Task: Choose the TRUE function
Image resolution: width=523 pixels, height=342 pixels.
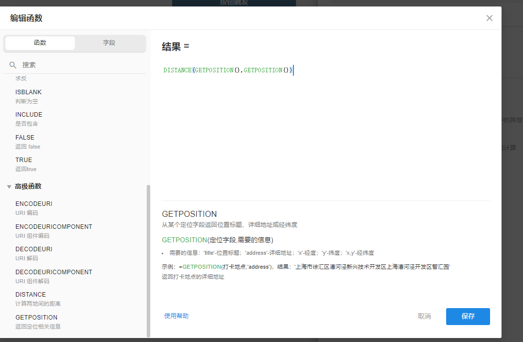Action: [23, 160]
